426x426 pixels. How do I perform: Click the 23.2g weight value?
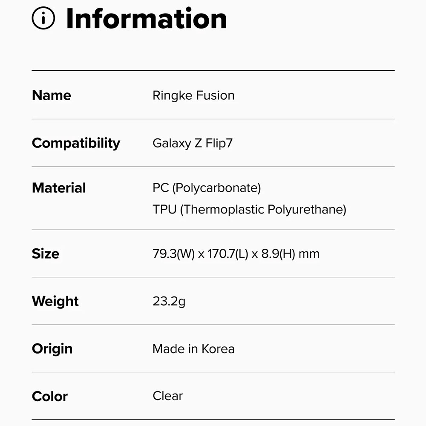pos(169,302)
